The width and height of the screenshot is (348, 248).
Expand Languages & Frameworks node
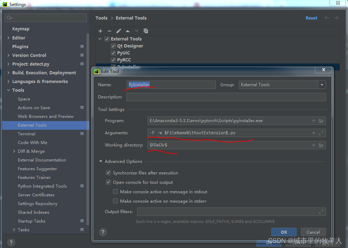8,82
